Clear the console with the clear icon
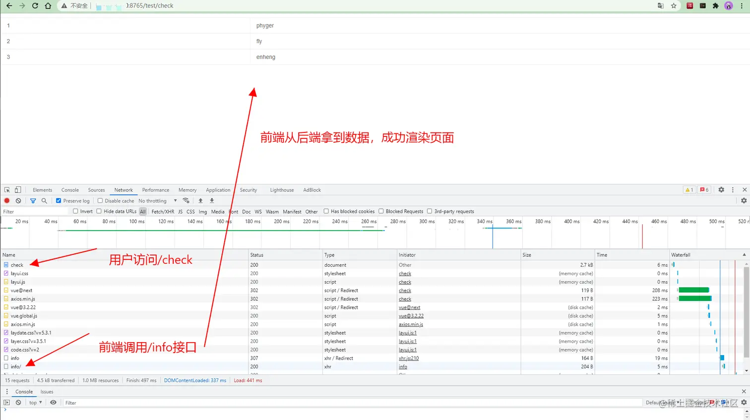 point(18,403)
